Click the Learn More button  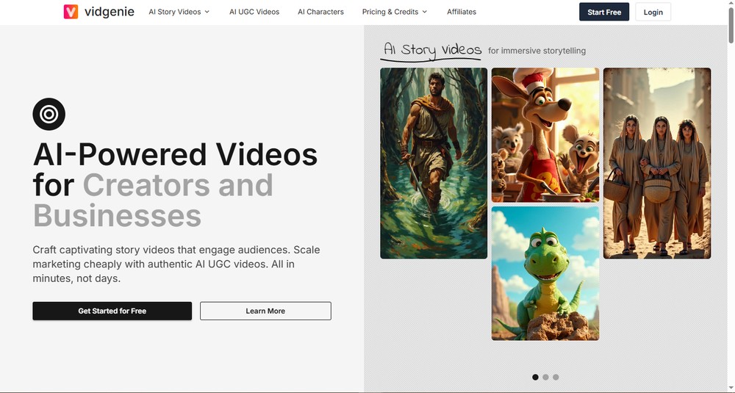265,311
